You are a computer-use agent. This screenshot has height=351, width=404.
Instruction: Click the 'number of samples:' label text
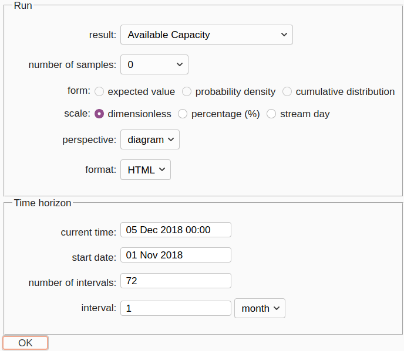[72, 65]
